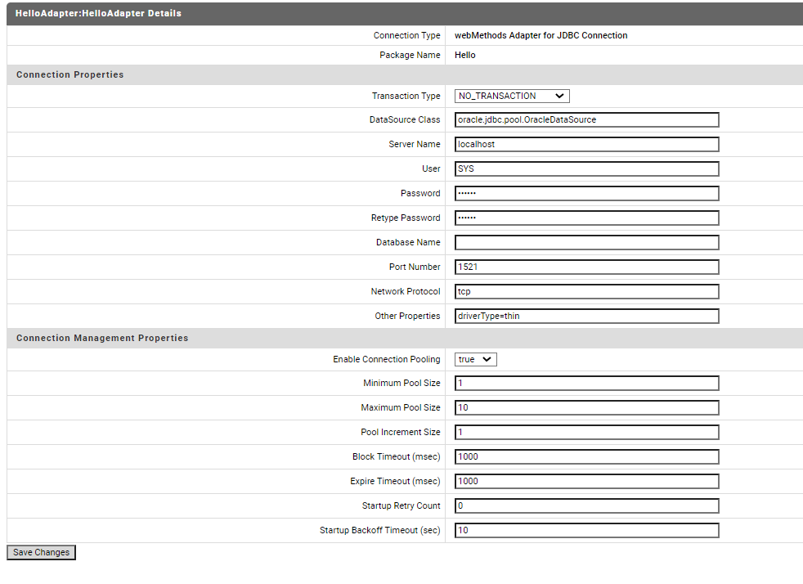Click the User field containing SYS
The width and height of the screenshot is (803, 584).
pyautogui.click(x=586, y=168)
